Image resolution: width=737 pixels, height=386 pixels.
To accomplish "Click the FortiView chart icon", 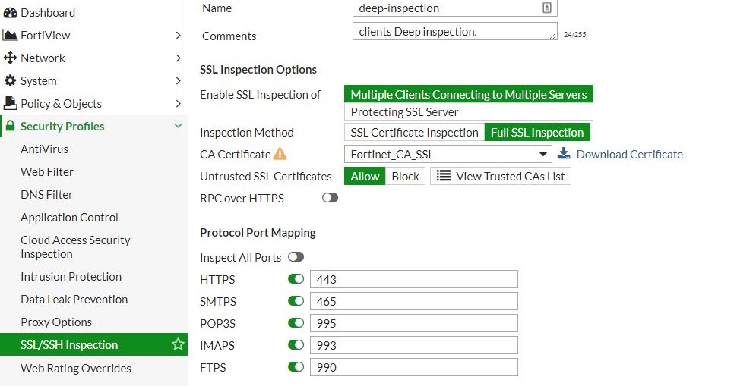I will click(x=9, y=36).
